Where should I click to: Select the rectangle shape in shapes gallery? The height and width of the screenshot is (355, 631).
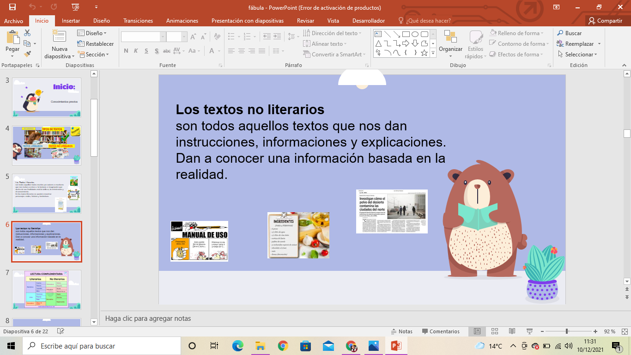click(406, 34)
